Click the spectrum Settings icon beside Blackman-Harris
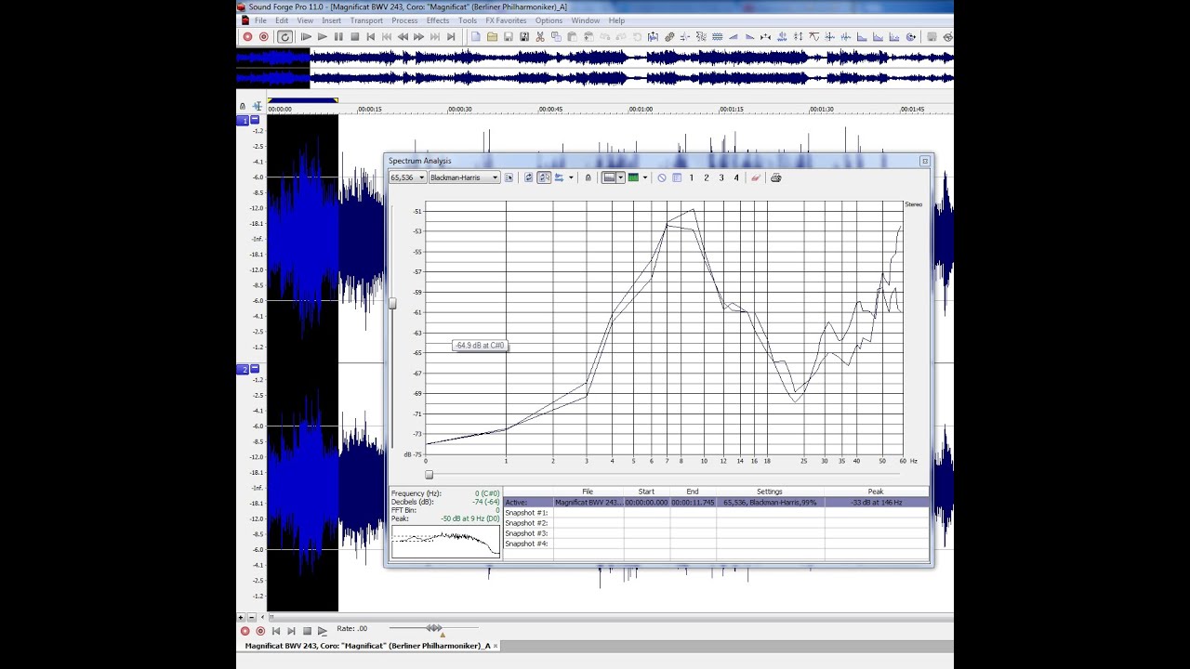Screen dimensions: 1190x669 coord(509,177)
